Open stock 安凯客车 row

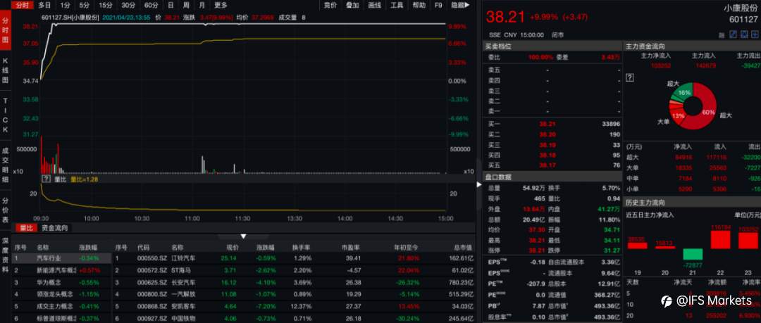point(294,306)
